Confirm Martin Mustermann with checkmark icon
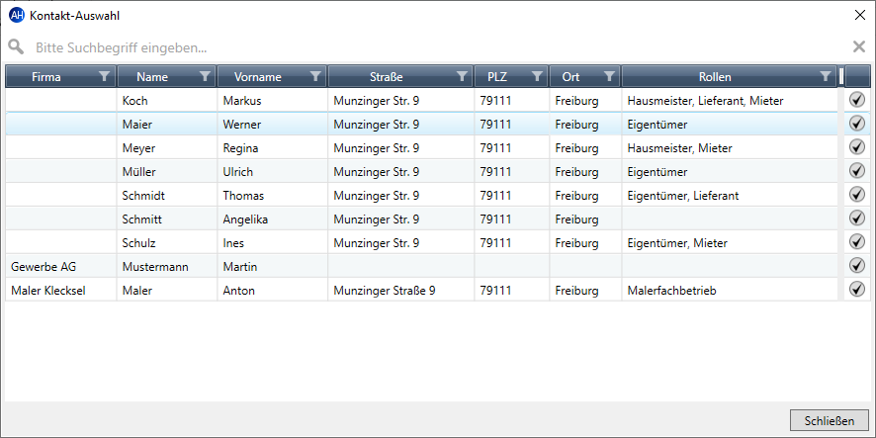The image size is (876, 438). (x=856, y=266)
